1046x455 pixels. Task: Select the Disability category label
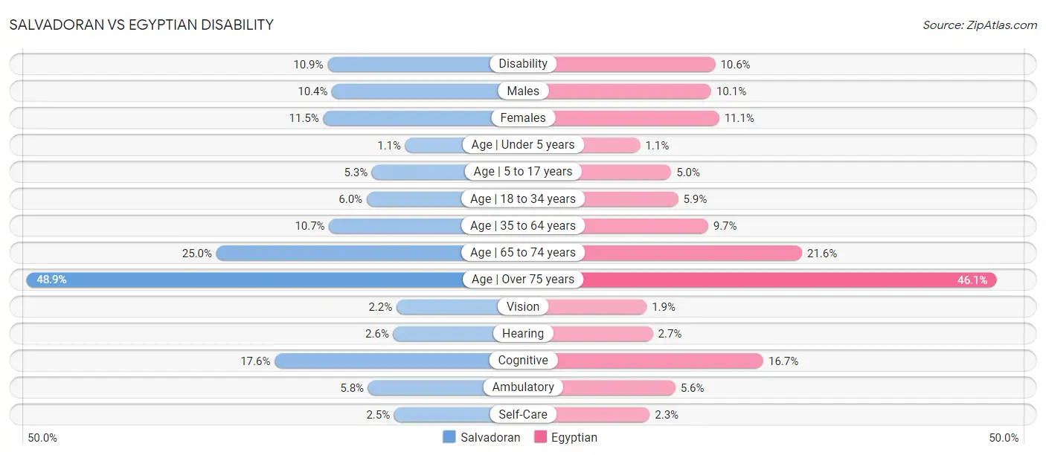click(x=523, y=64)
